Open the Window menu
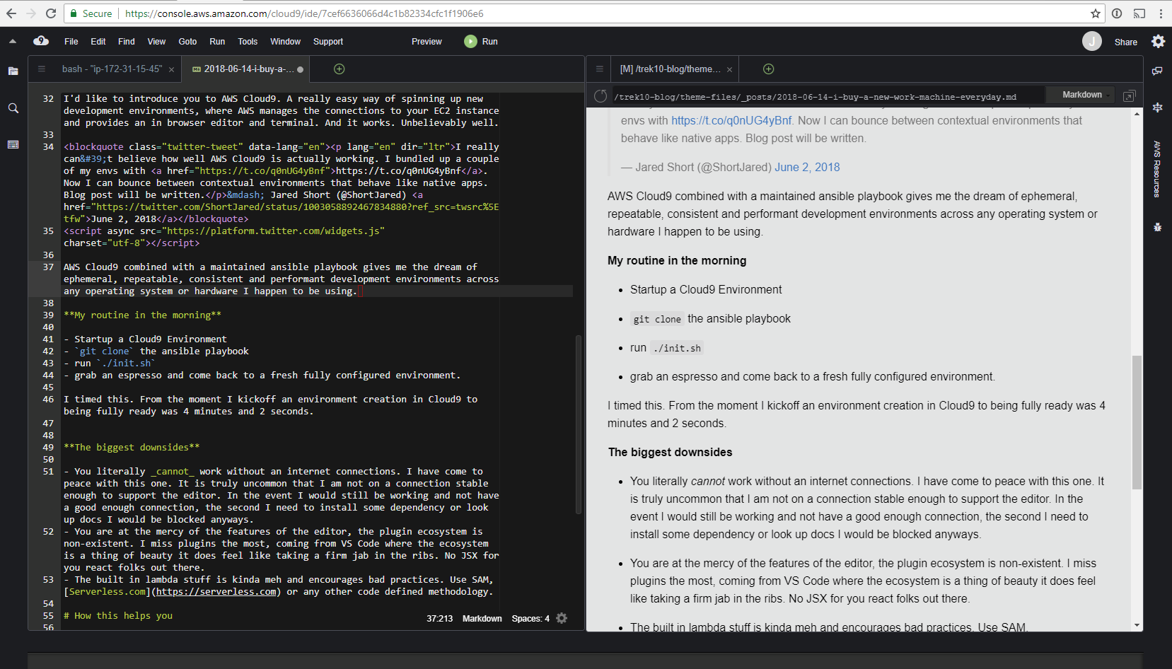This screenshot has width=1172, height=669. [285, 42]
